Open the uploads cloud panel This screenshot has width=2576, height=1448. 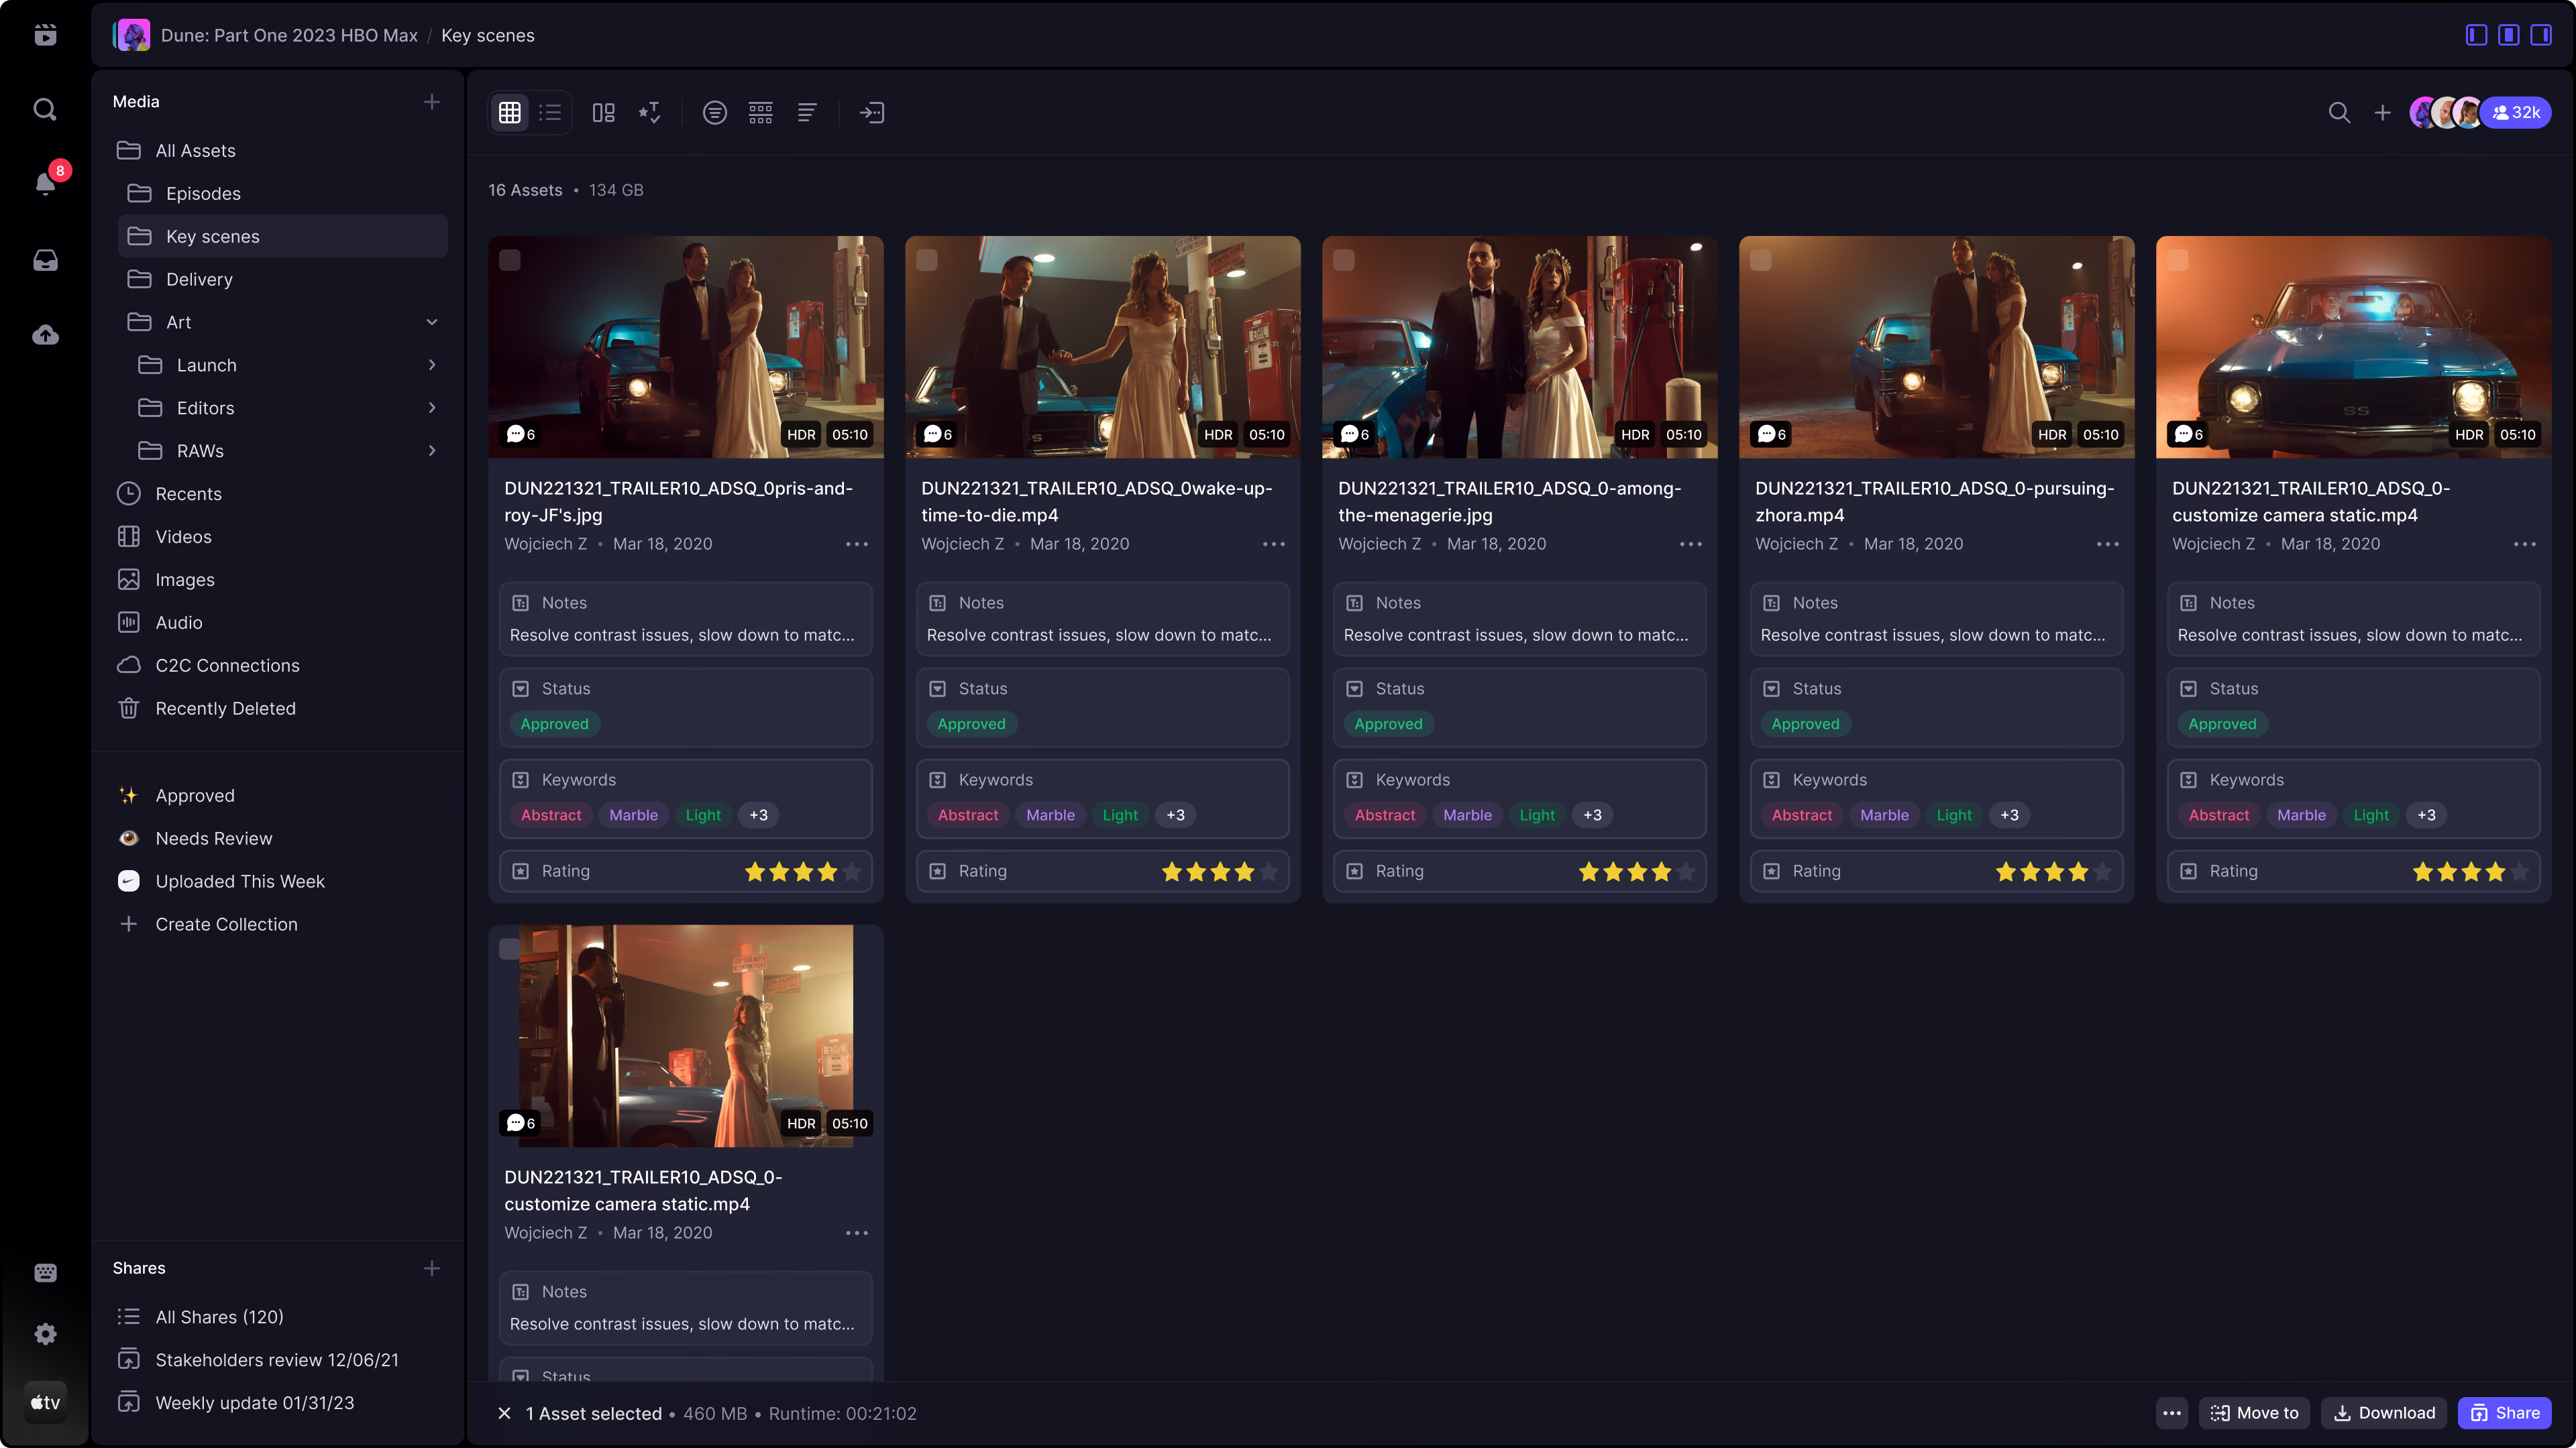click(45, 335)
